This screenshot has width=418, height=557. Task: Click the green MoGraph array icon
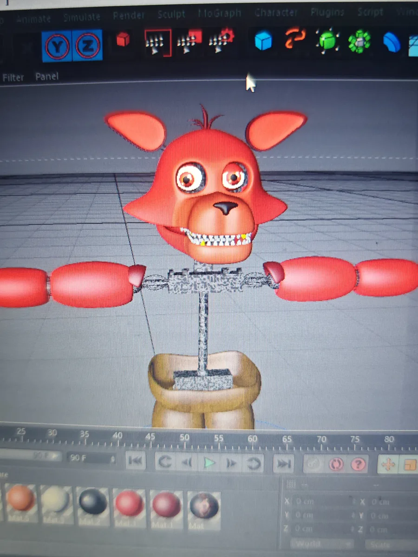(359, 42)
